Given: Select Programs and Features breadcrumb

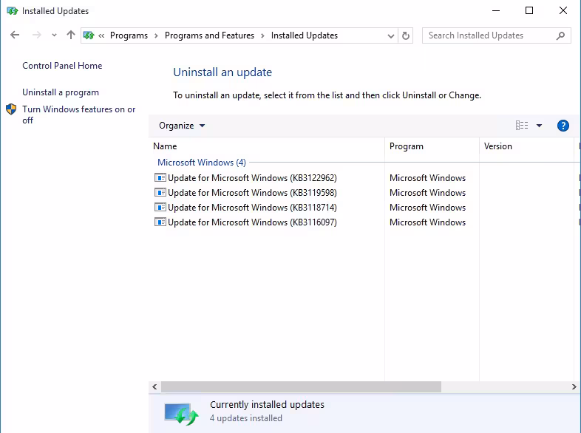Looking at the screenshot, I should click(209, 35).
